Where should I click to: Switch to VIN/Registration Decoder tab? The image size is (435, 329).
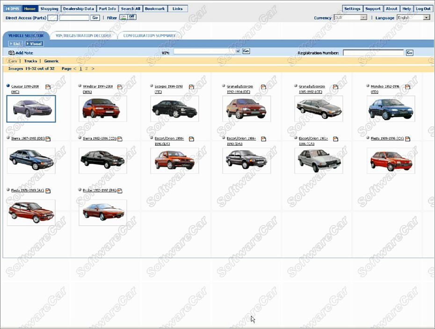83,36
